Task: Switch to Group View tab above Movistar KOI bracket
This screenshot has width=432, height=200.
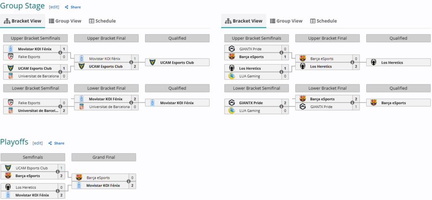Action: [65, 21]
